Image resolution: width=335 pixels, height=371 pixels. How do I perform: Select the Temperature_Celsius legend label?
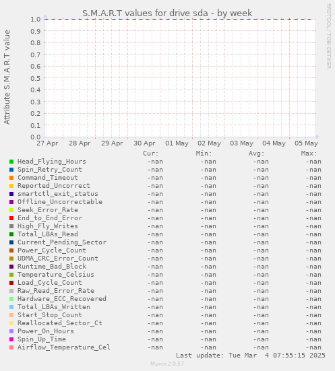(x=56, y=275)
